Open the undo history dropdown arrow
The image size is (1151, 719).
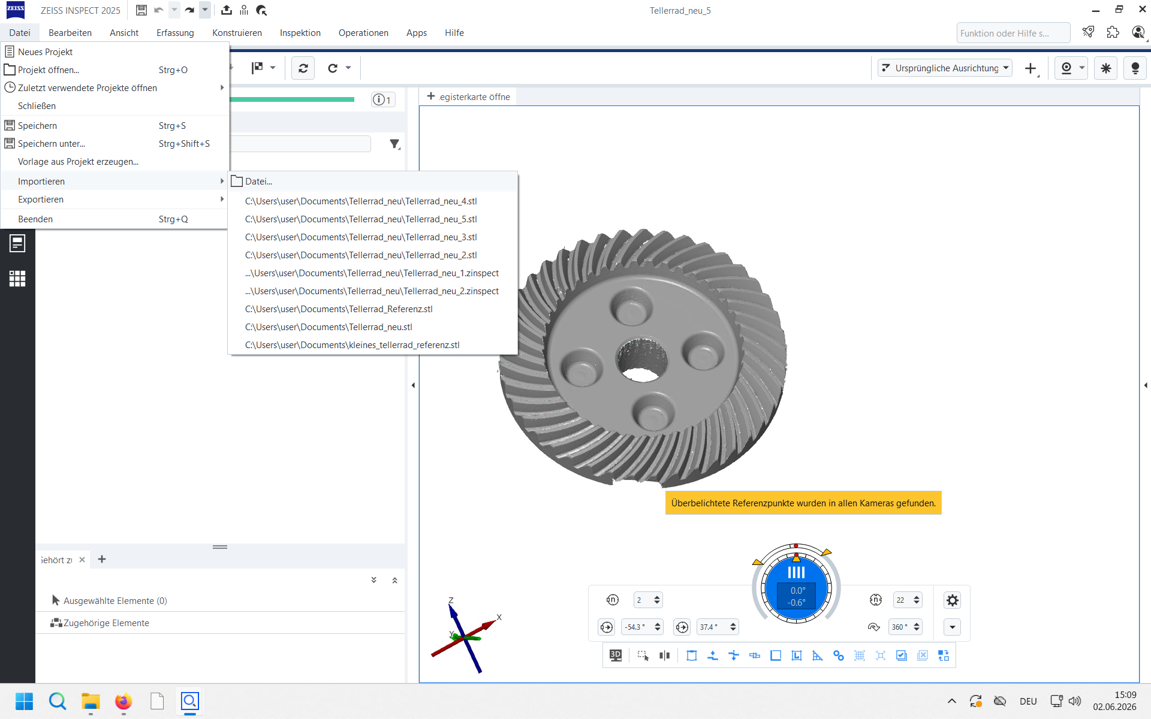pyautogui.click(x=174, y=10)
